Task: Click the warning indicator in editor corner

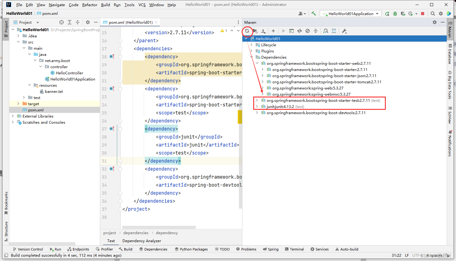Action: click(224, 31)
